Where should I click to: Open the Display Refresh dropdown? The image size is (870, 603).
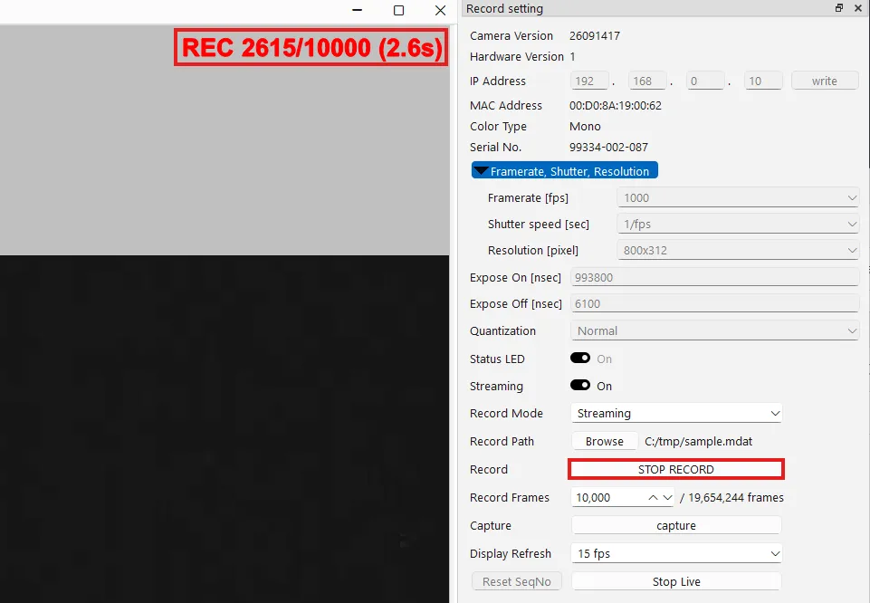[x=676, y=553]
